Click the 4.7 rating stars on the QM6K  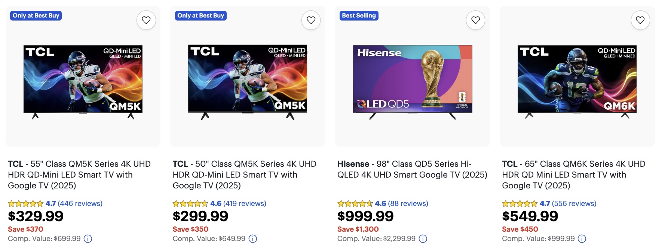[520, 203]
